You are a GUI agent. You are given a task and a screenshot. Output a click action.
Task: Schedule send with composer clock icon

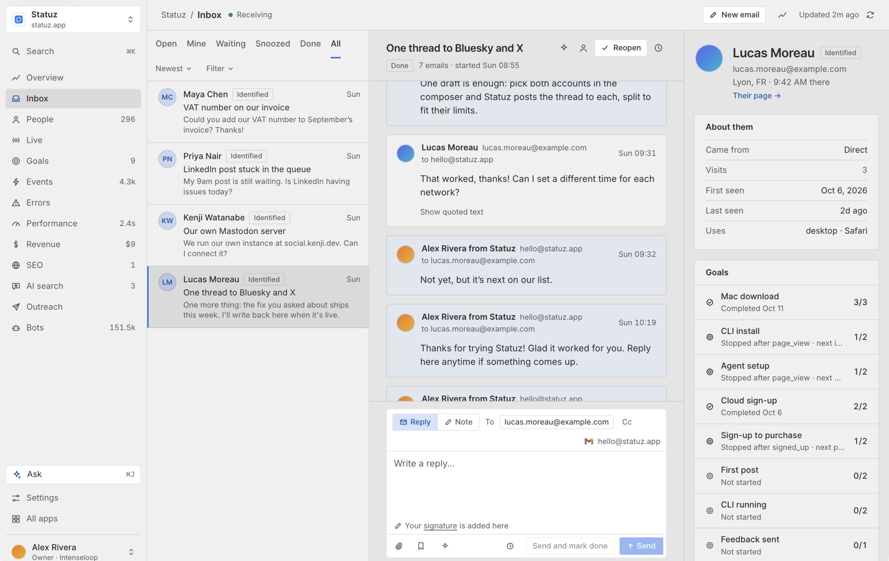pos(510,546)
